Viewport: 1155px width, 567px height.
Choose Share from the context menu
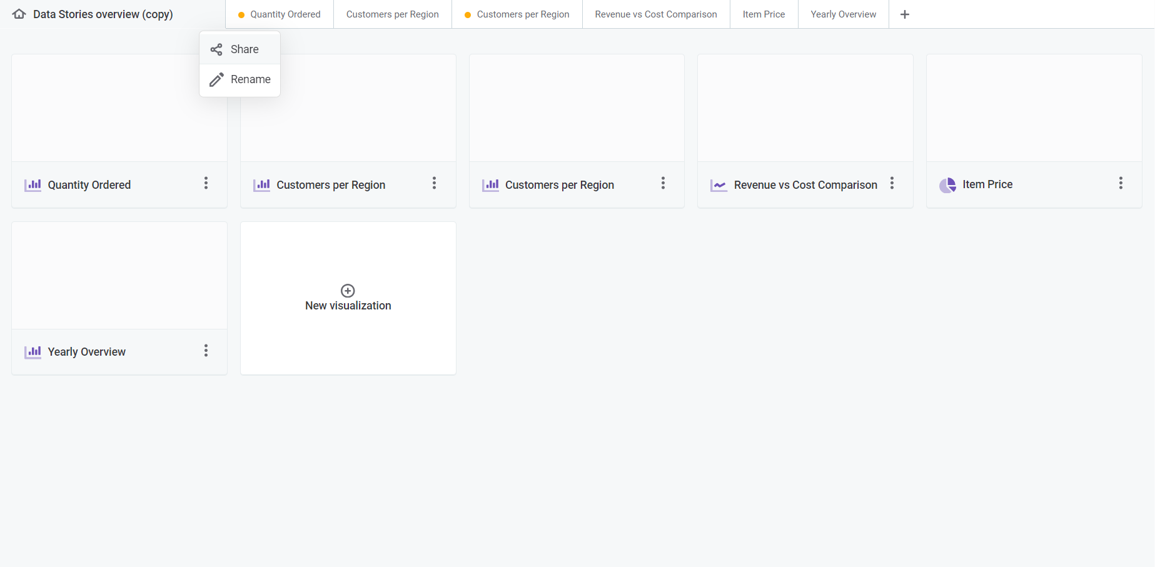coord(244,49)
